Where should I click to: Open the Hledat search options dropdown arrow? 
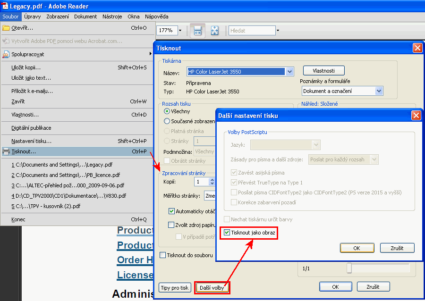(278, 31)
